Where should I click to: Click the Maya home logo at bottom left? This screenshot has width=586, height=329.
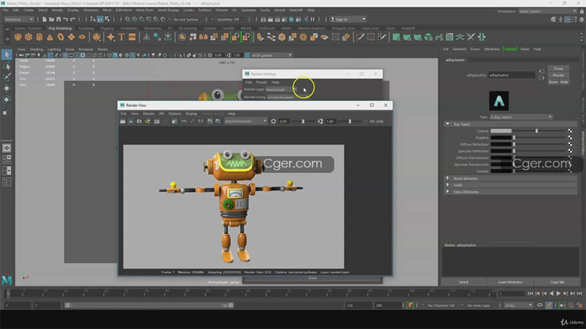coord(7,280)
